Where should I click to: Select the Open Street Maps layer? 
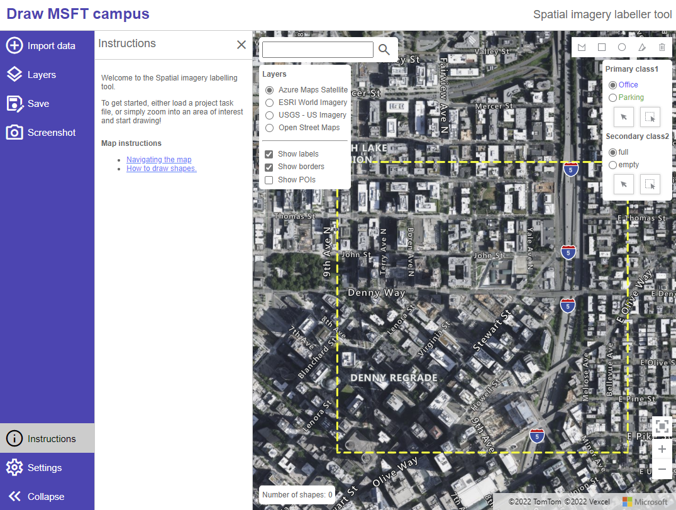(x=269, y=128)
